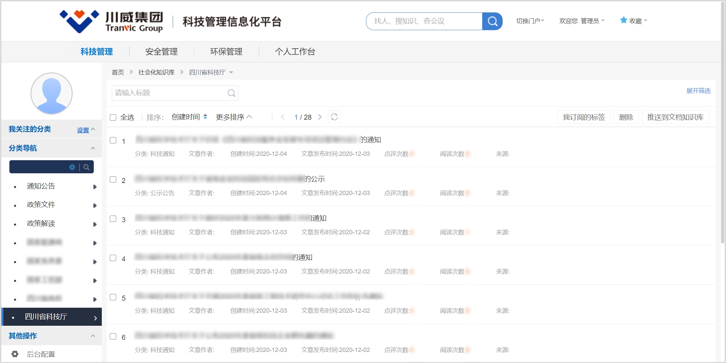Click the 后台配置 gear icon

[x=15, y=354]
